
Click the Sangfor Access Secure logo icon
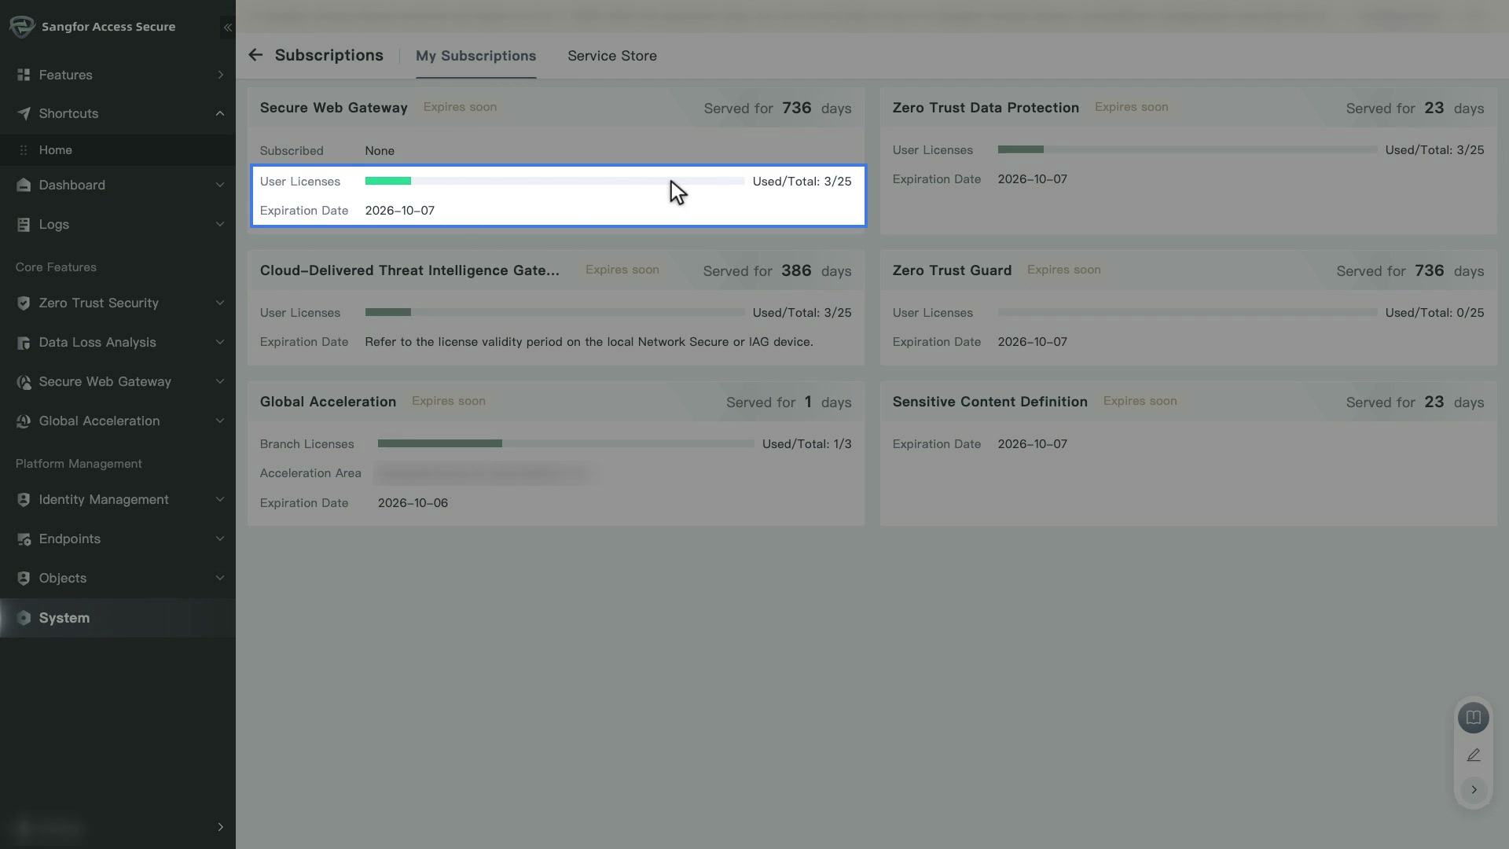(x=22, y=27)
